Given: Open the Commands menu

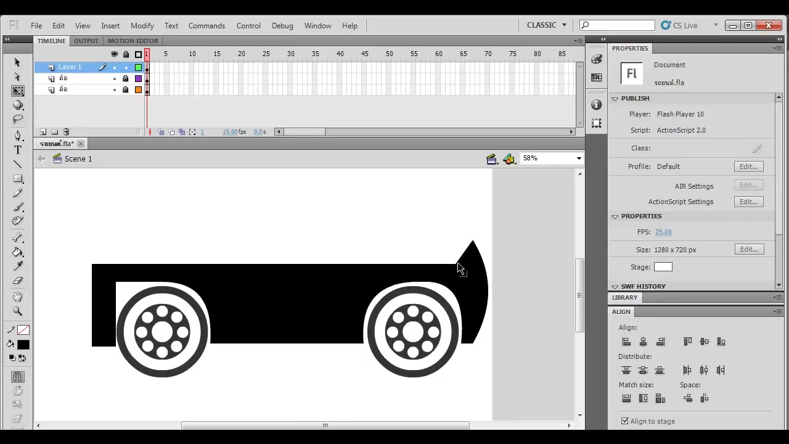Looking at the screenshot, I should click(x=206, y=26).
